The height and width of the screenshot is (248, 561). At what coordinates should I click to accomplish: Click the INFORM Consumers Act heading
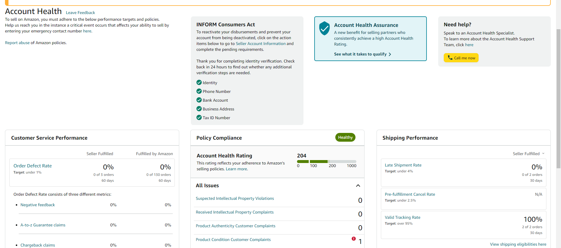[226, 25]
